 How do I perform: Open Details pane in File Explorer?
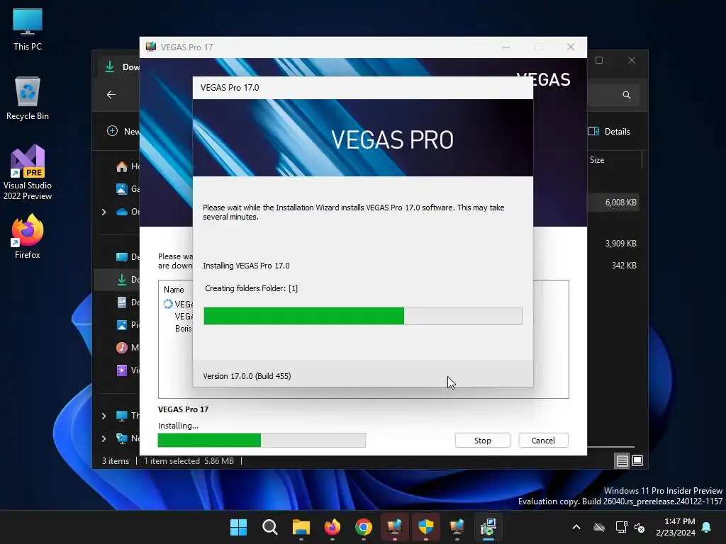pos(609,131)
